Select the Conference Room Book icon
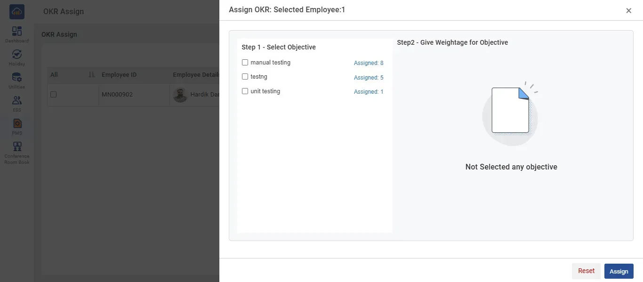 coord(16,150)
